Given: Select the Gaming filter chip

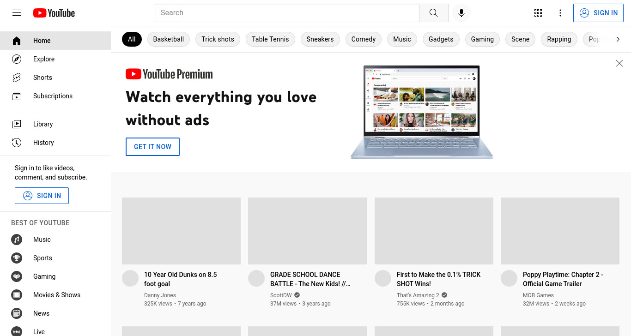Looking at the screenshot, I should tap(482, 39).
